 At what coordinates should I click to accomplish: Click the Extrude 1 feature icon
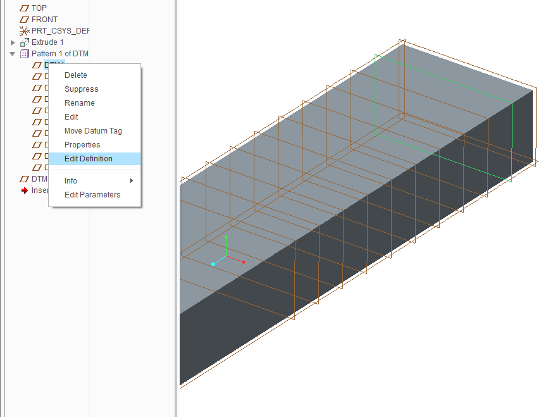tap(25, 42)
